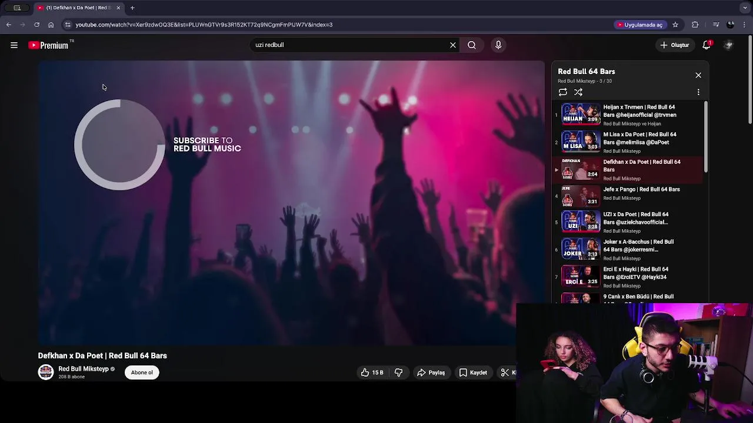Open playlist three-dot options menu

click(698, 92)
